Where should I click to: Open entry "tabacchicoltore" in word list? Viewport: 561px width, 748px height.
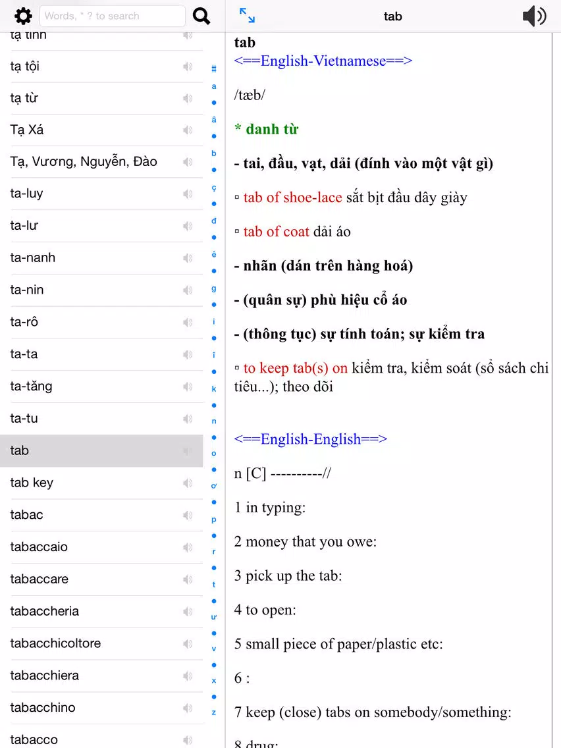[x=101, y=644]
